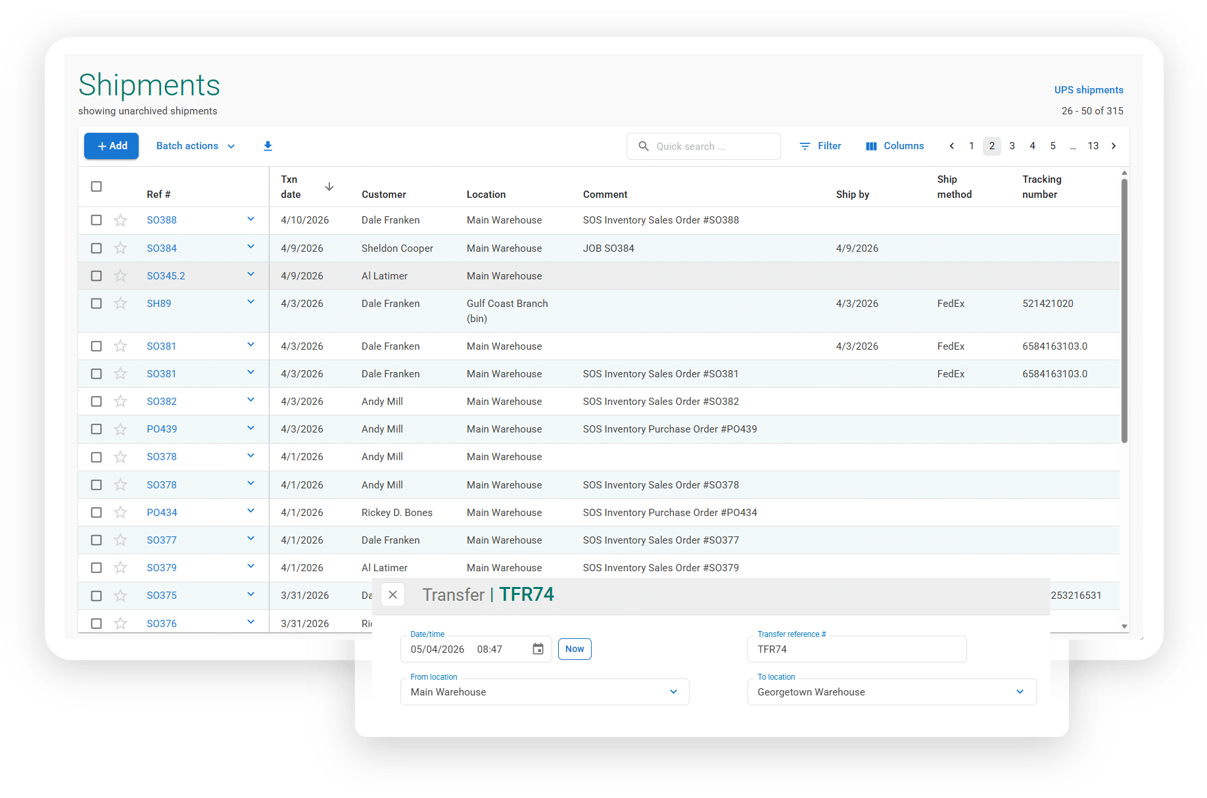Open shipment SH89 link
The width and height of the screenshot is (1207, 798).
pos(159,304)
